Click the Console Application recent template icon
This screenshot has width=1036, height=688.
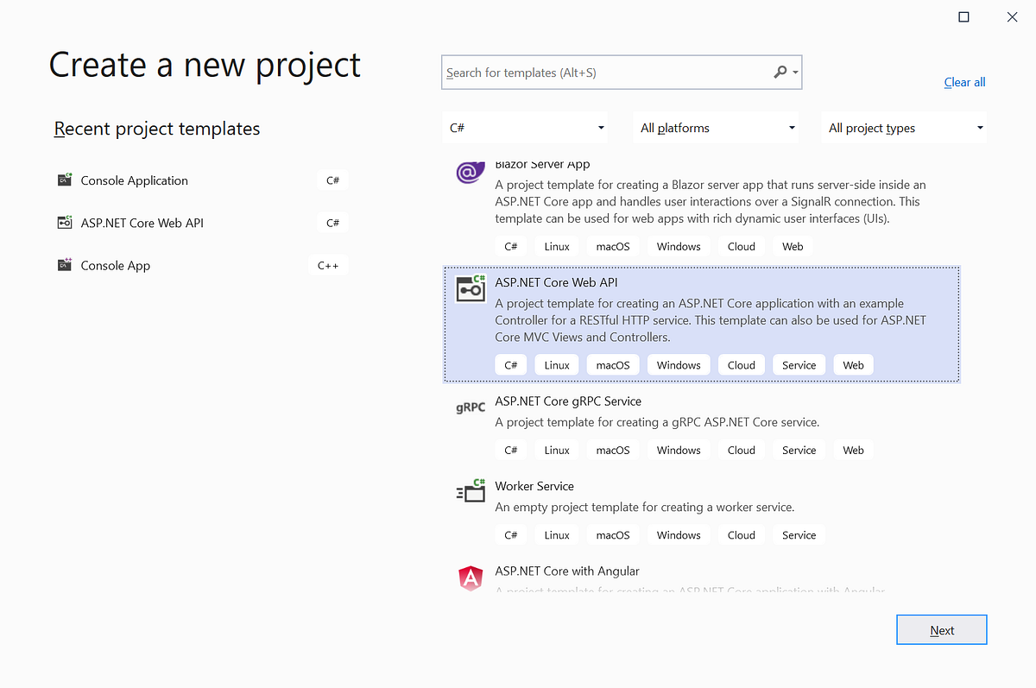(64, 180)
